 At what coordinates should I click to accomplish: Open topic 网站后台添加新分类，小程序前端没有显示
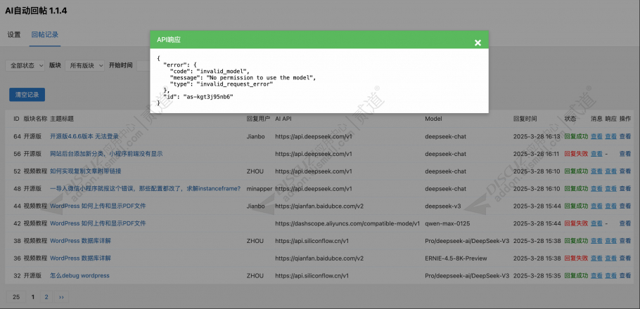[x=106, y=154]
